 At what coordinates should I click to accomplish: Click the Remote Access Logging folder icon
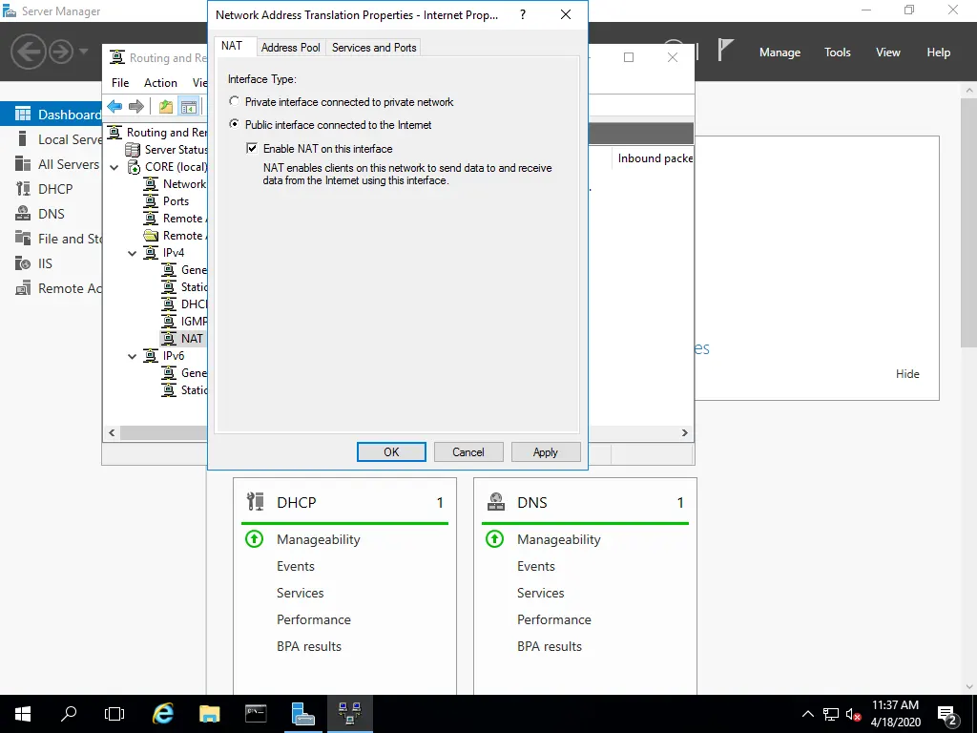(151, 236)
